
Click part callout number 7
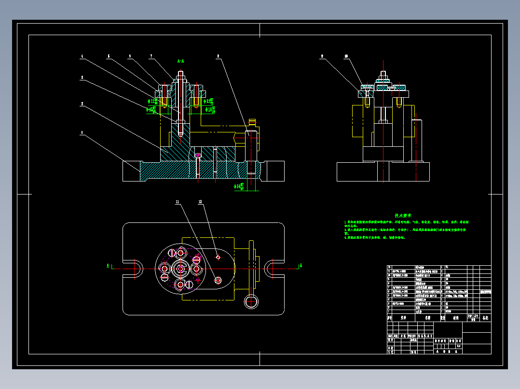point(151,56)
